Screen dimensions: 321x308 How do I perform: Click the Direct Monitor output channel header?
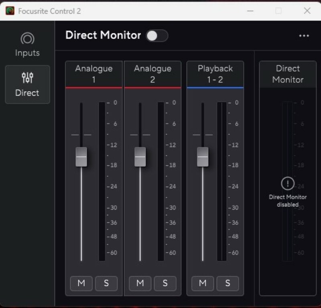click(288, 74)
